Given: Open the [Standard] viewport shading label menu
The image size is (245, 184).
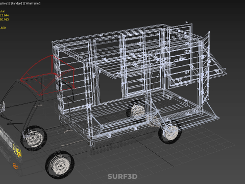Looking at the screenshot, I should pos(16,4).
